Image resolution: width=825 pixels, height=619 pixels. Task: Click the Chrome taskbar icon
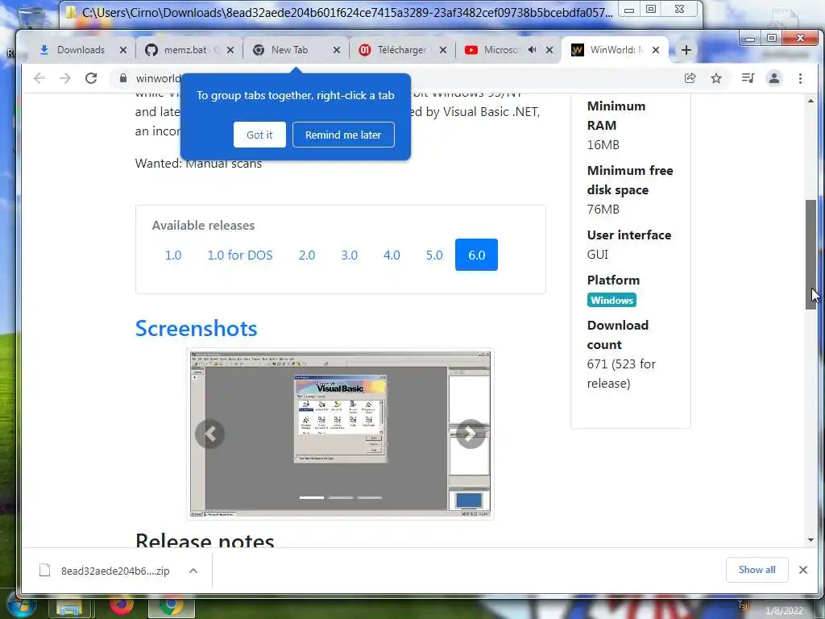[171, 606]
